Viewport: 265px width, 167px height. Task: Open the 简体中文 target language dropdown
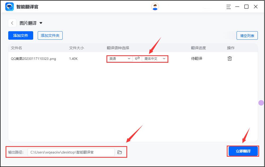[154, 58]
